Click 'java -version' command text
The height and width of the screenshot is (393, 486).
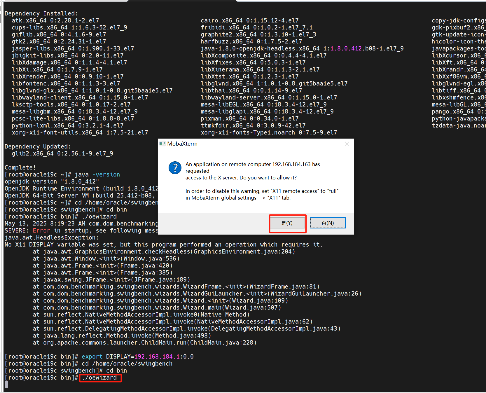(97, 174)
